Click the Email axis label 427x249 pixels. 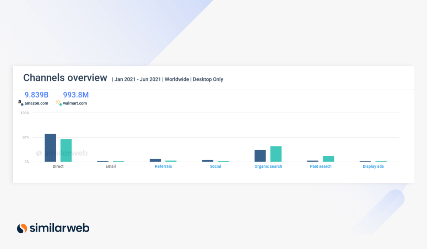(x=111, y=166)
